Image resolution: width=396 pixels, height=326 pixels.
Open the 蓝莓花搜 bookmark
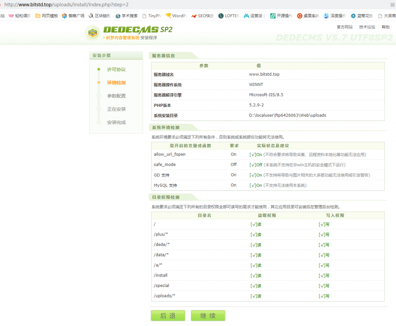pyautogui.click(x=362, y=15)
